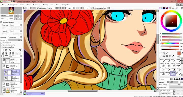
Task: Select the Двоичн binary pen tool
Action: tap(167, 73)
